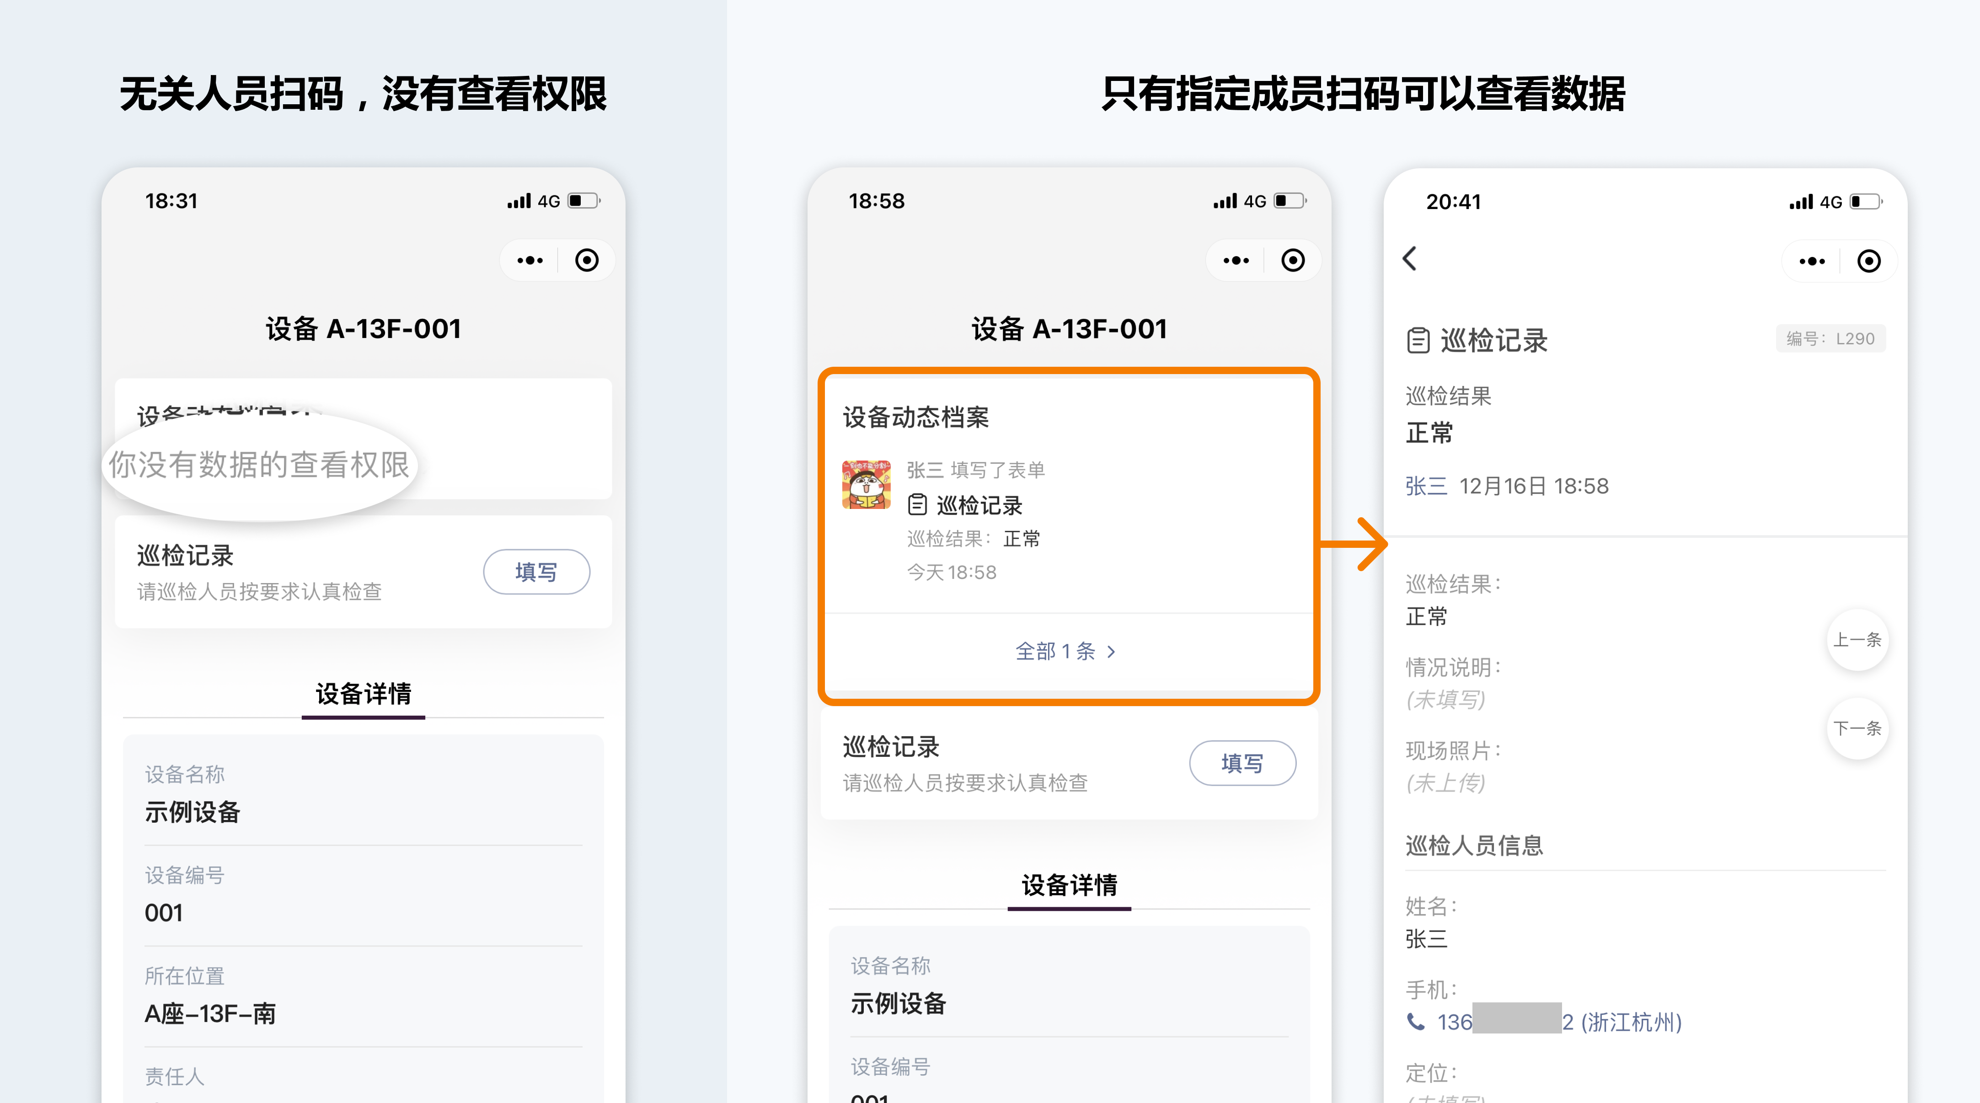Tap the target close icon in the right phone
Image resolution: width=1980 pixels, height=1103 pixels.
pos(1868,261)
